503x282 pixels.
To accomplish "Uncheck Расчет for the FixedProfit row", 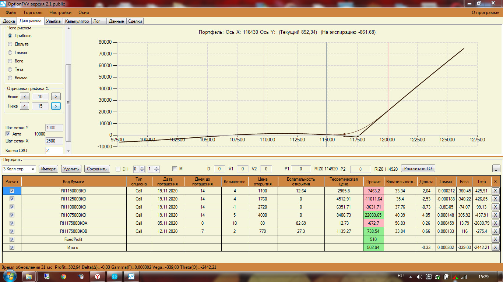I will (x=12, y=239).
